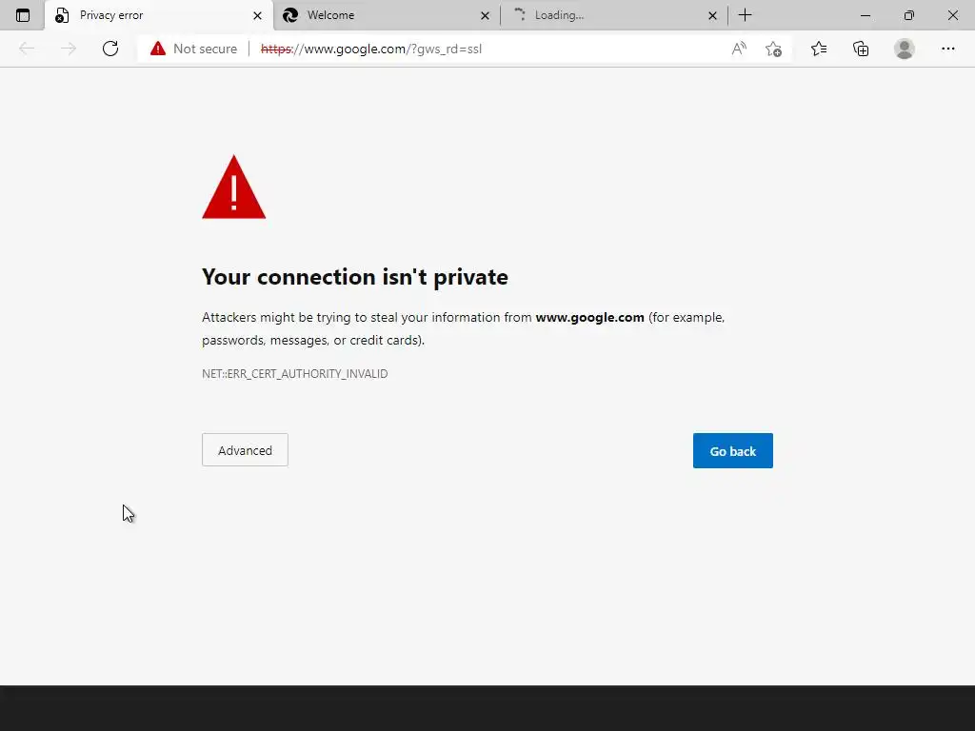The image size is (975, 731).
Task: Click the NET::ERR_CERT_AUTHORITY_INVALID error code
Action: pos(294,374)
